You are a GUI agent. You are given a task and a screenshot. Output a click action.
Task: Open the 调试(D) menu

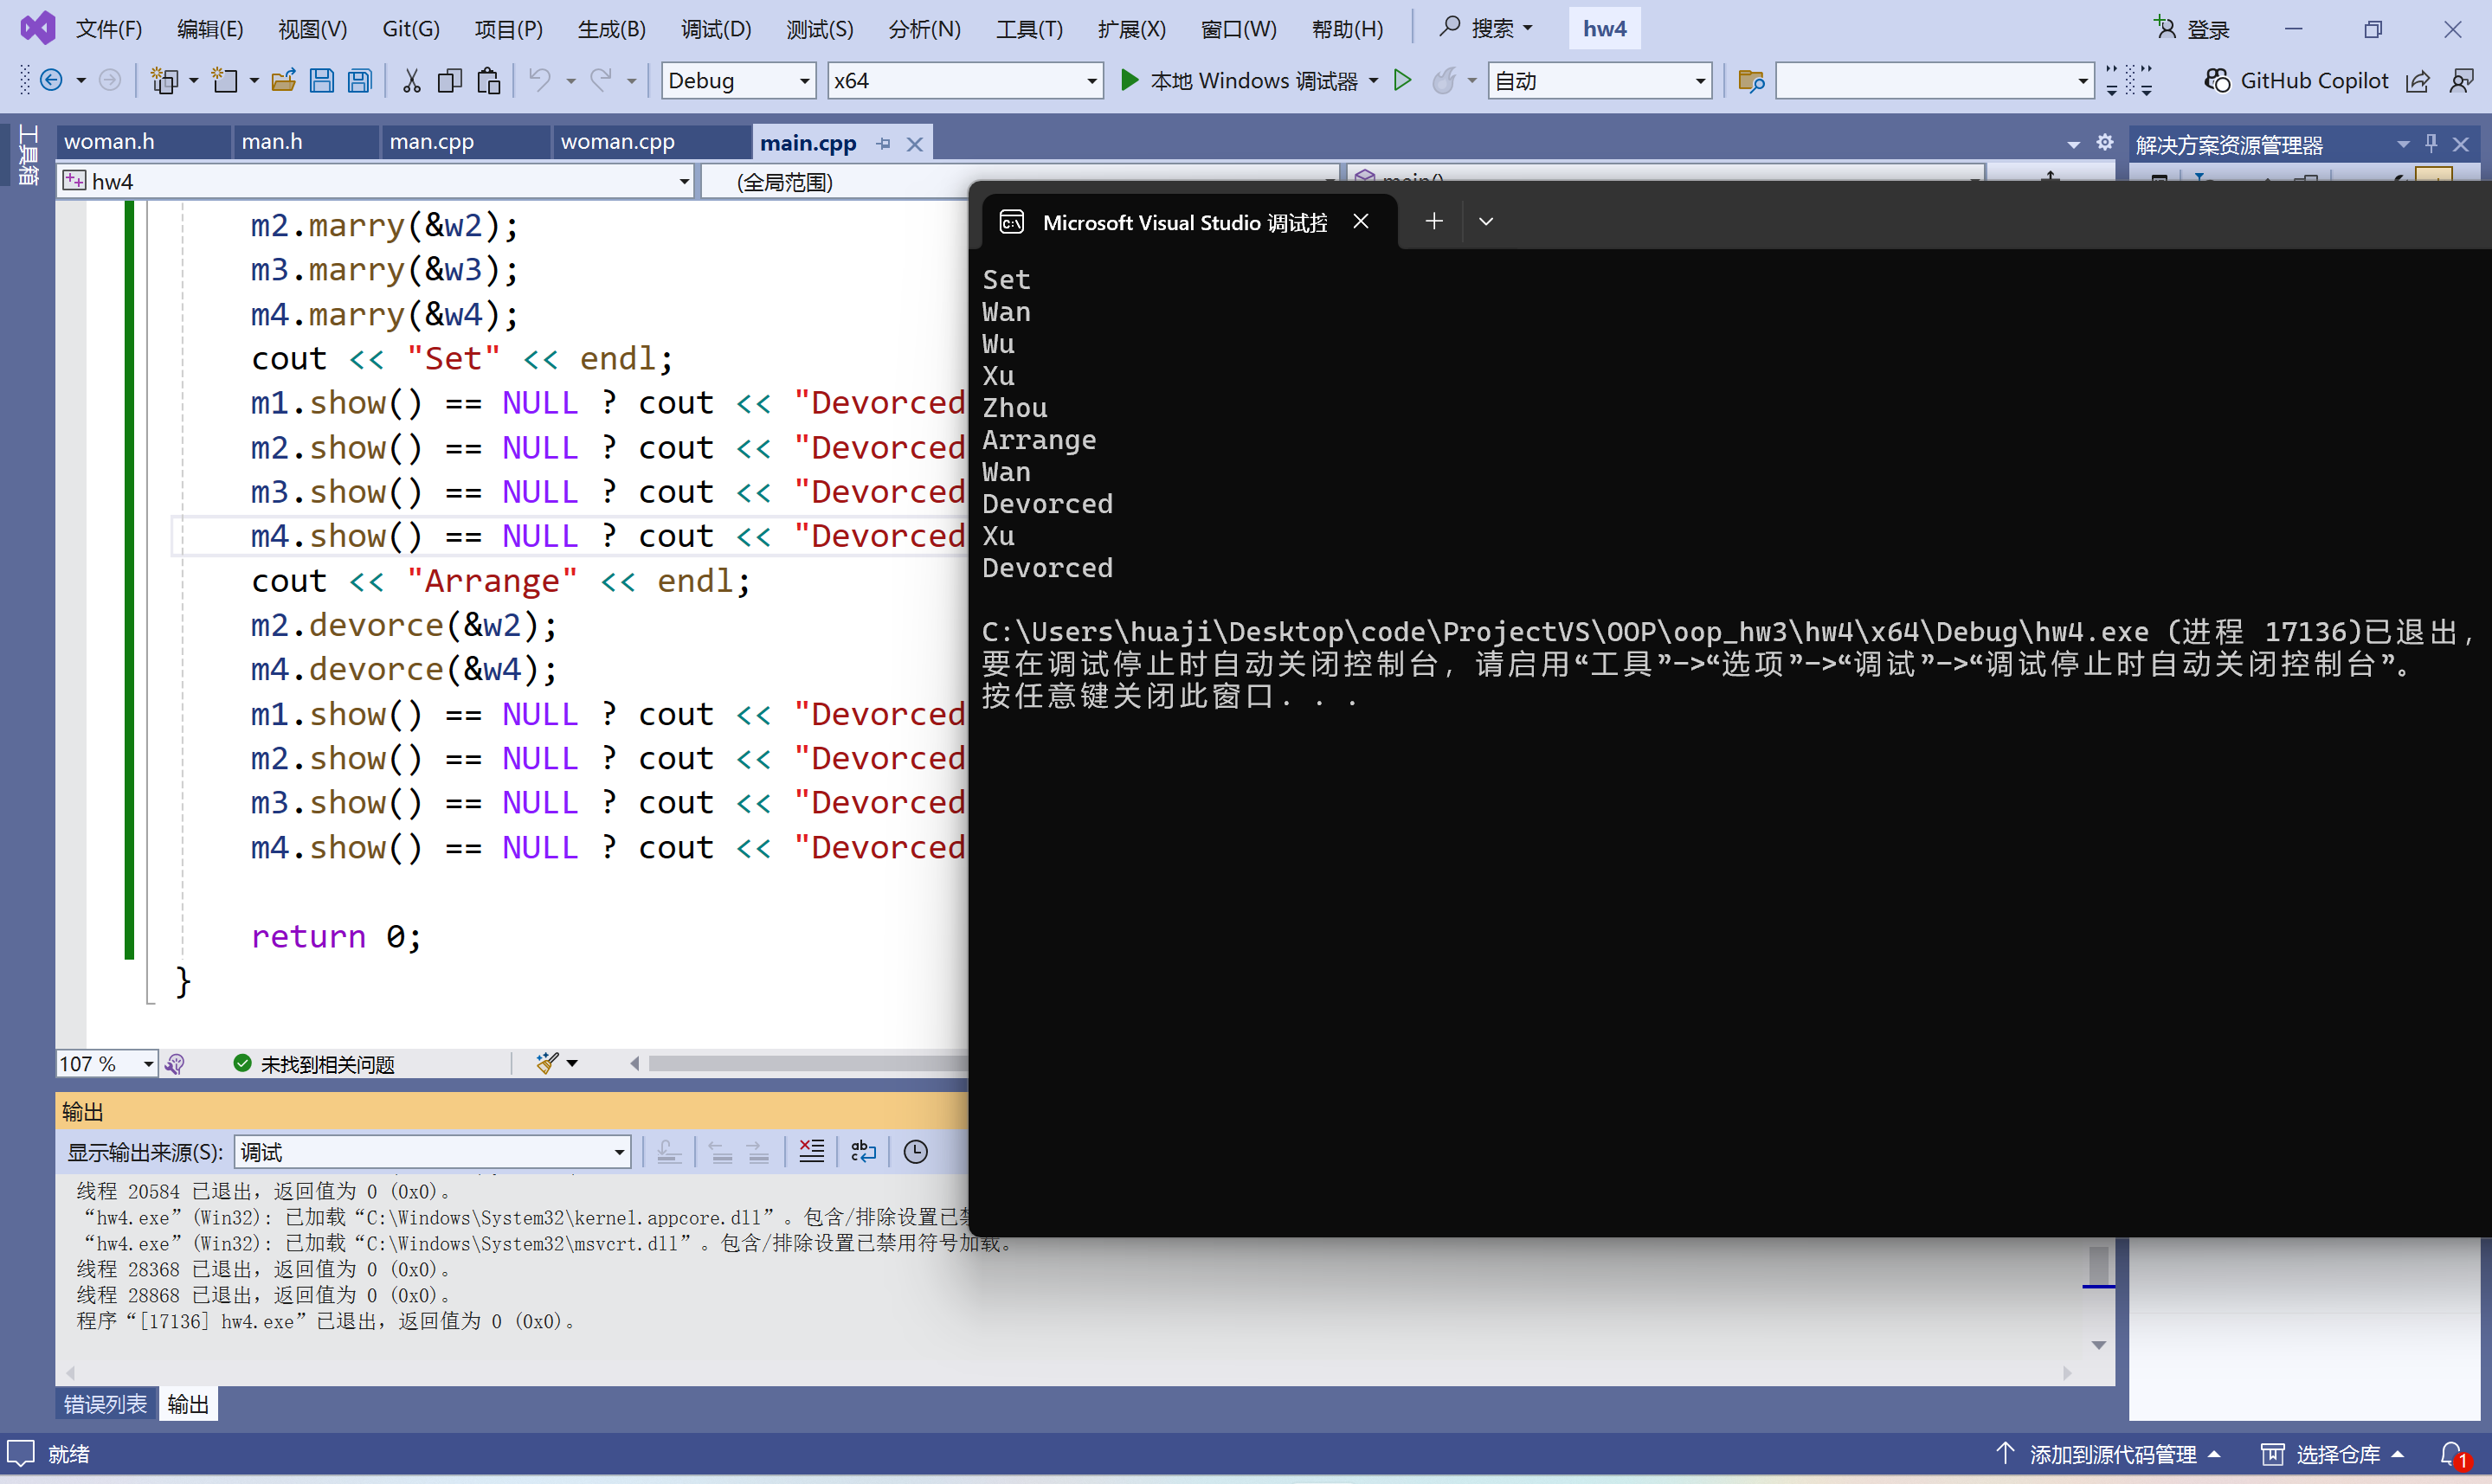tap(715, 29)
